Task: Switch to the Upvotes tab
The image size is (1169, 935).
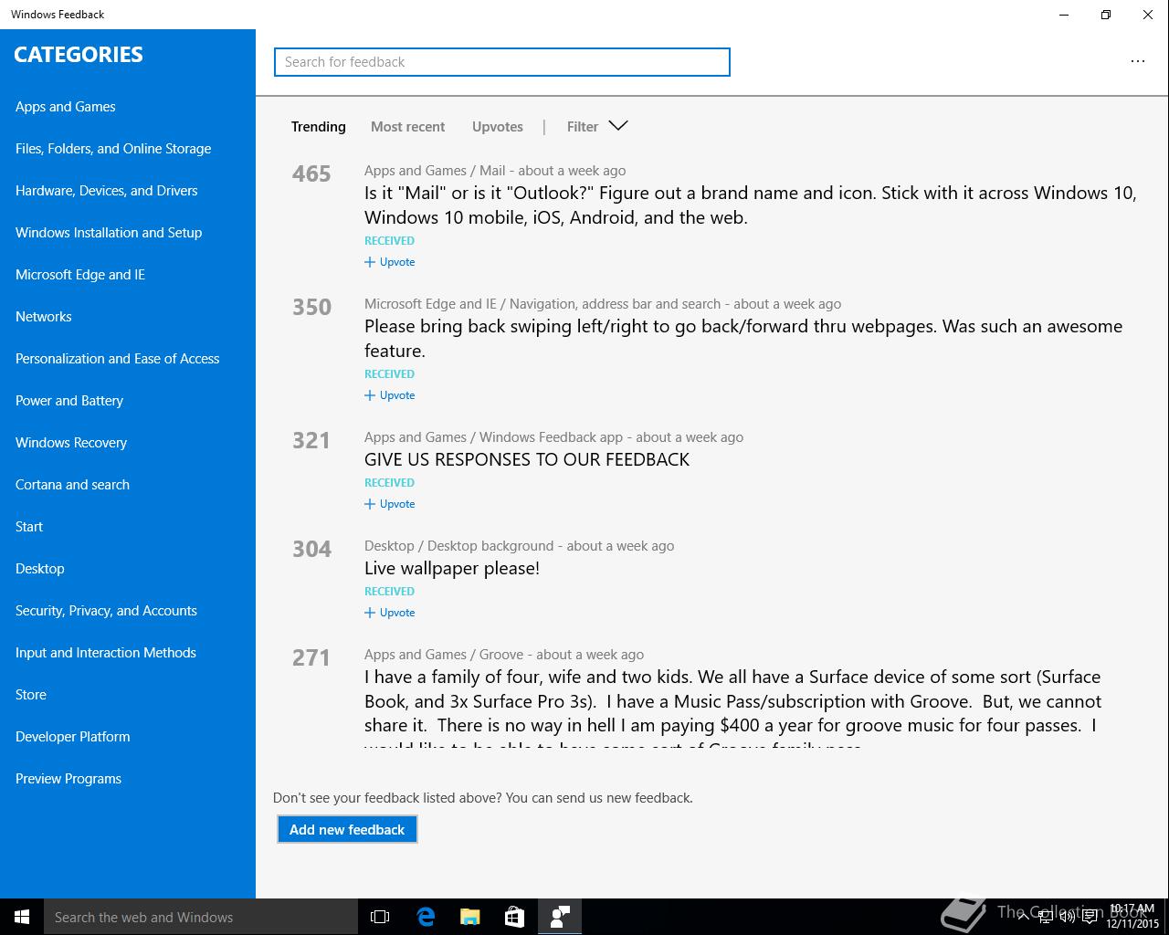Action: [x=498, y=127]
